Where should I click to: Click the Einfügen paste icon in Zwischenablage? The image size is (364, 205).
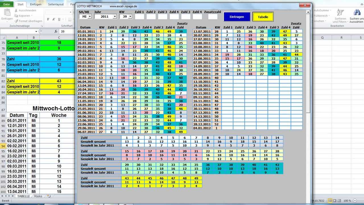pyautogui.click(x=7, y=12)
